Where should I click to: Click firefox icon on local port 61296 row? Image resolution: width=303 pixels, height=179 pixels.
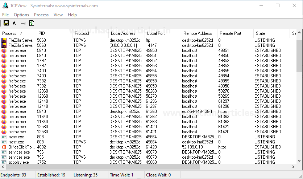tap(4, 101)
